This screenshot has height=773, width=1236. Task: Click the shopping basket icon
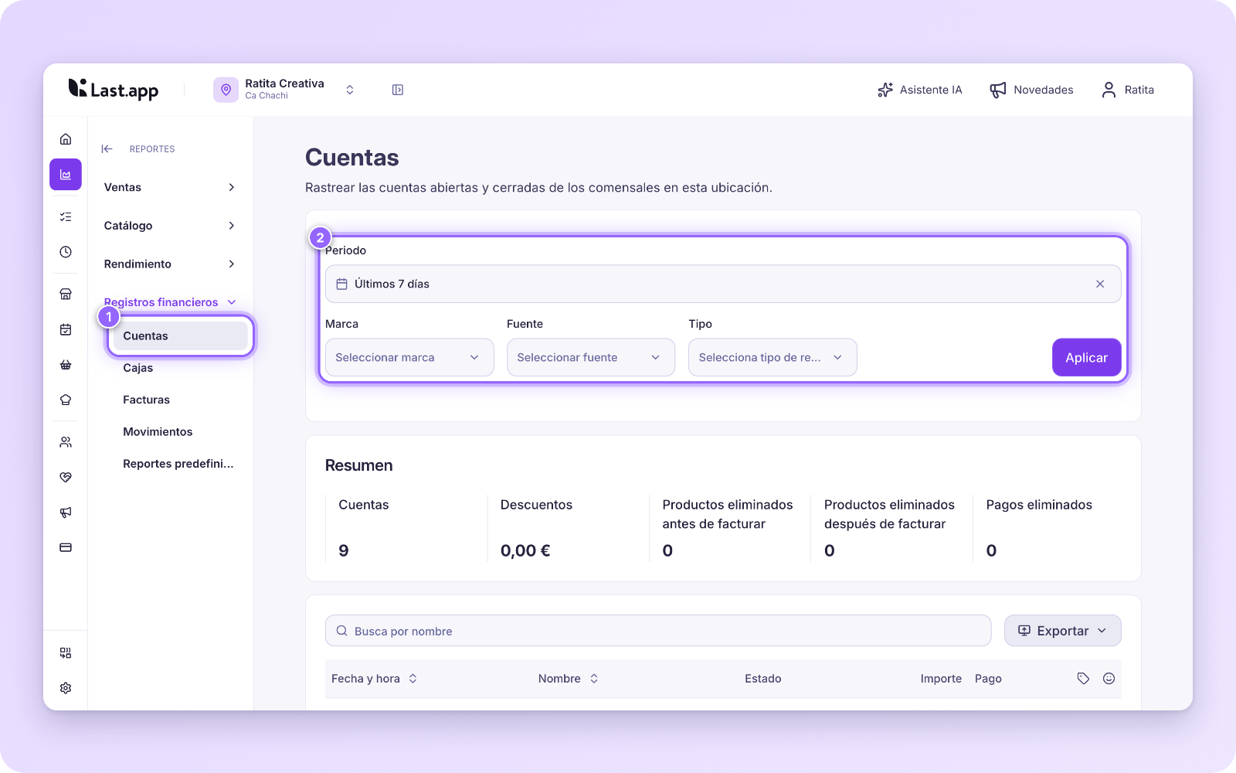[x=66, y=365]
